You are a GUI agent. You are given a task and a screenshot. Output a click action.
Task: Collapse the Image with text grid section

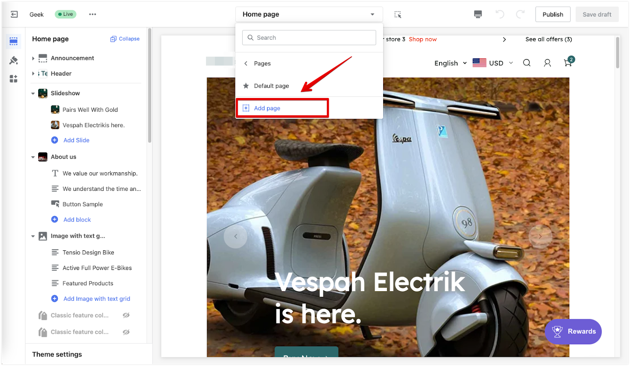pos(33,236)
